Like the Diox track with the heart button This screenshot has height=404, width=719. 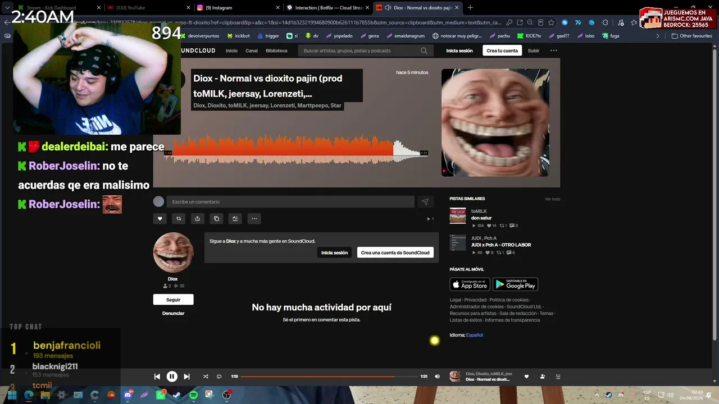tap(160, 219)
